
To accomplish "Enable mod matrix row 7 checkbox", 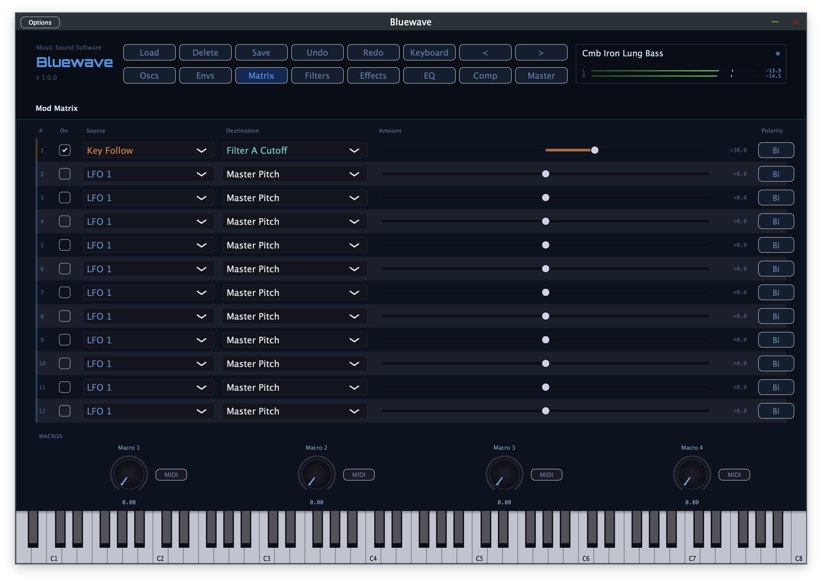I will pos(65,292).
